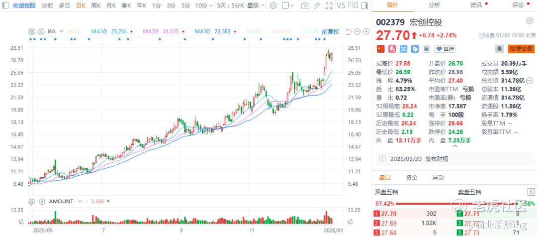The height and width of the screenshot is (237, 537).
Task: Click the price alert bell icon
Action: click(499, 49)
